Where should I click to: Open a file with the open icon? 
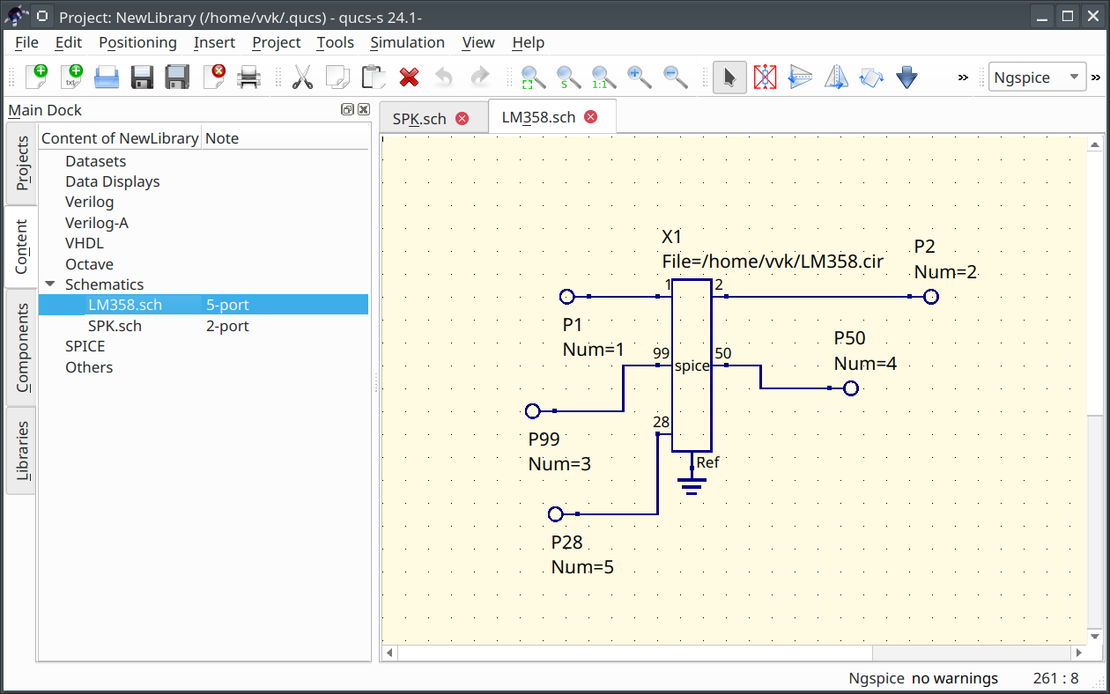point(107,78)
